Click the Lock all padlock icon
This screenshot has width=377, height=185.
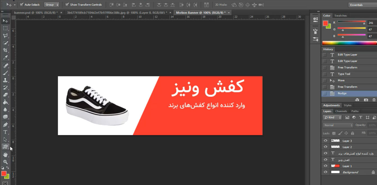point(352,133)
